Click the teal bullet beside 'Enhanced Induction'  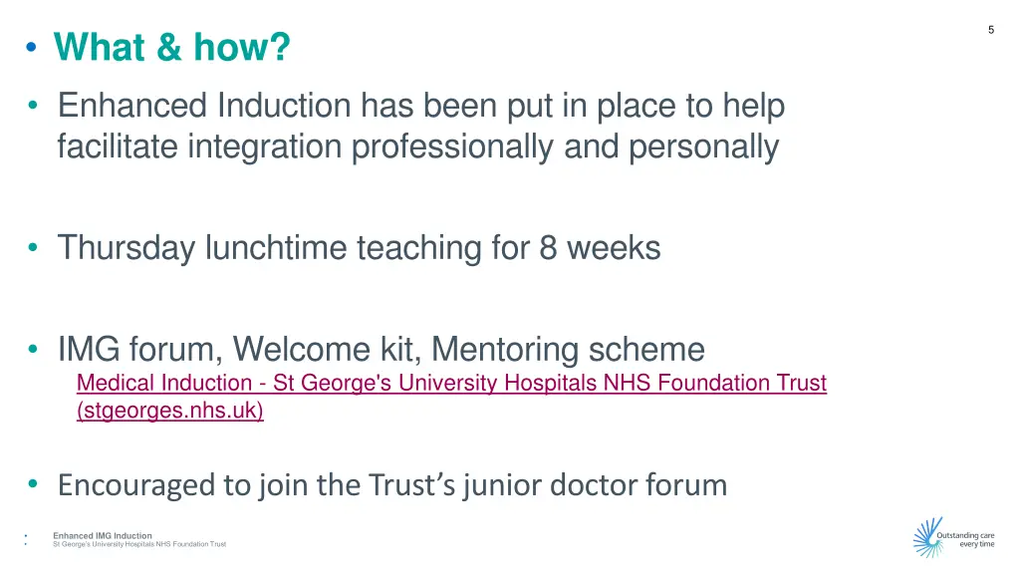point(33,105)
